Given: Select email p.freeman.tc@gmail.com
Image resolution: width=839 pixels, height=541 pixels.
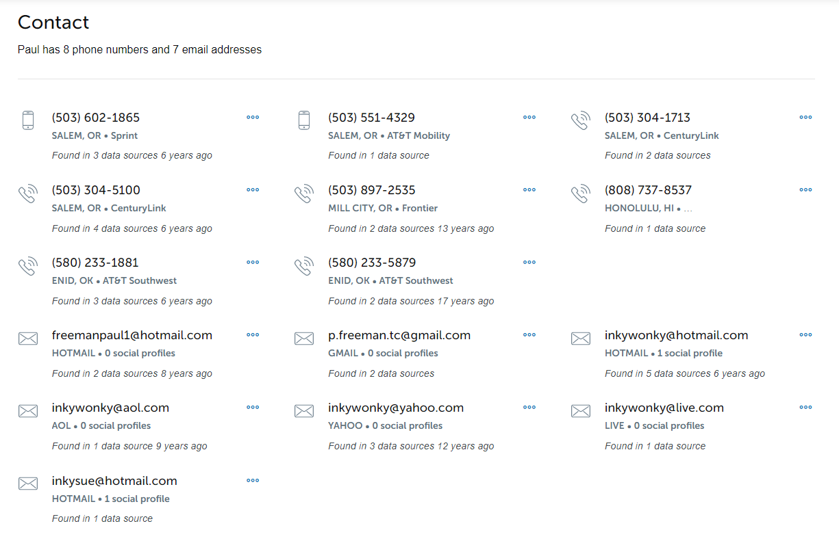Looking at the screenshot, I should (399, 335).
